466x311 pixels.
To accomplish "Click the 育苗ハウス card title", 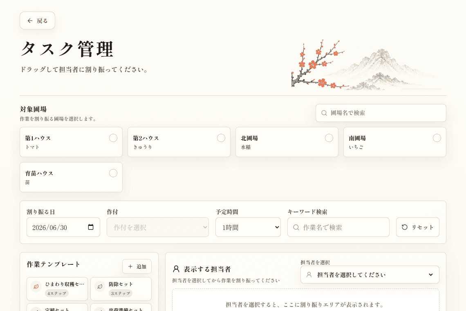I will (x=39, y=173).
